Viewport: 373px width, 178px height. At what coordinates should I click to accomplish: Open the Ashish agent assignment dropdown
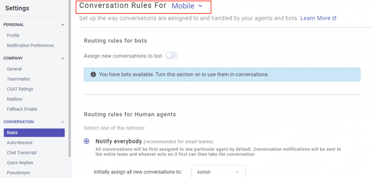(219, 172)
